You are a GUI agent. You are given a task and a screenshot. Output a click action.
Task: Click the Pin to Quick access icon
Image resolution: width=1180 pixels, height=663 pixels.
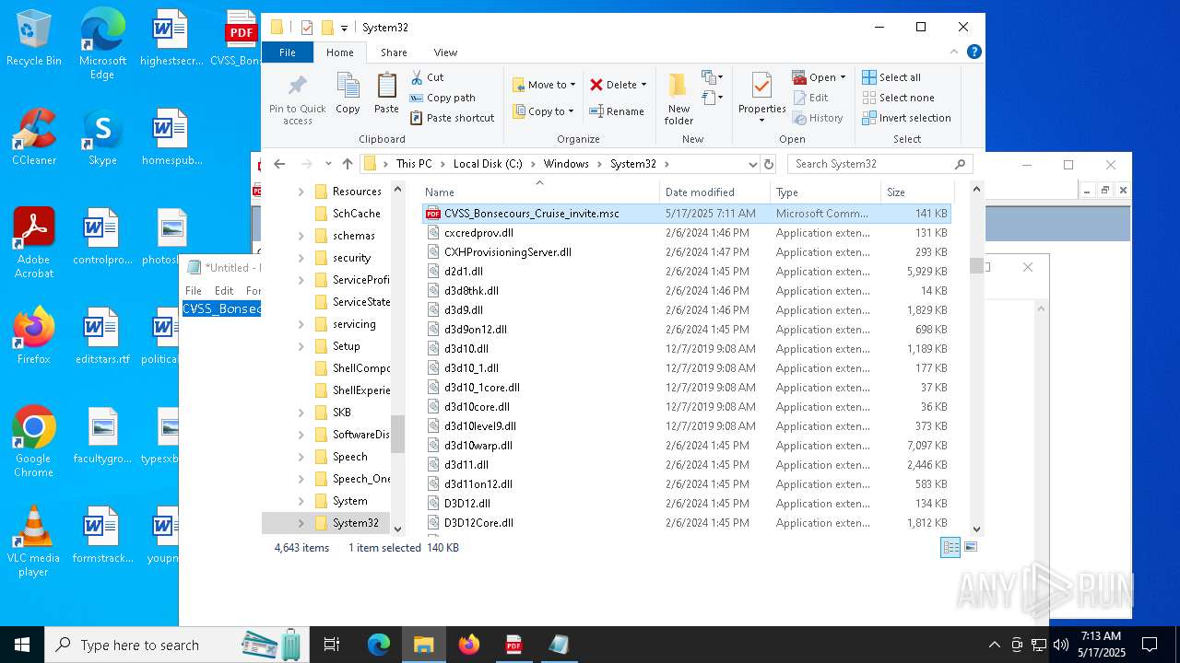[297, 99]
